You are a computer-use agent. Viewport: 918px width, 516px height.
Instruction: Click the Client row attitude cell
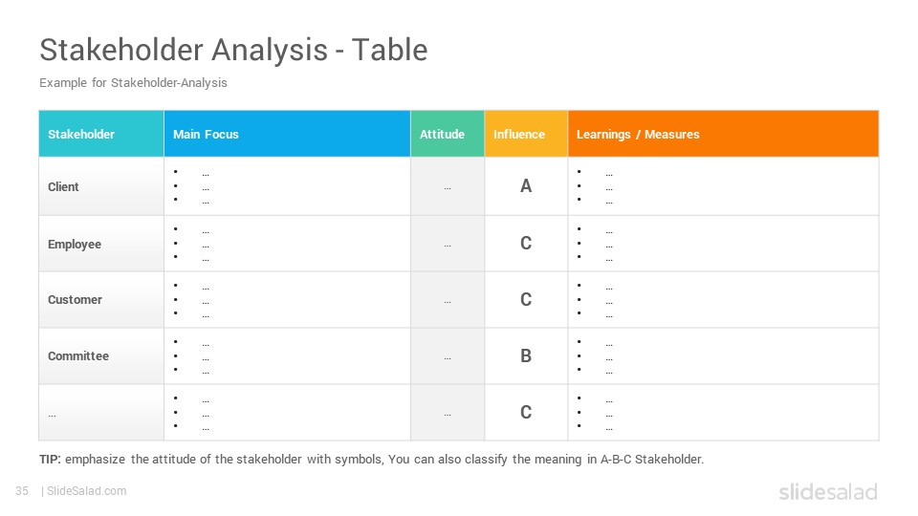pos(448,186)
